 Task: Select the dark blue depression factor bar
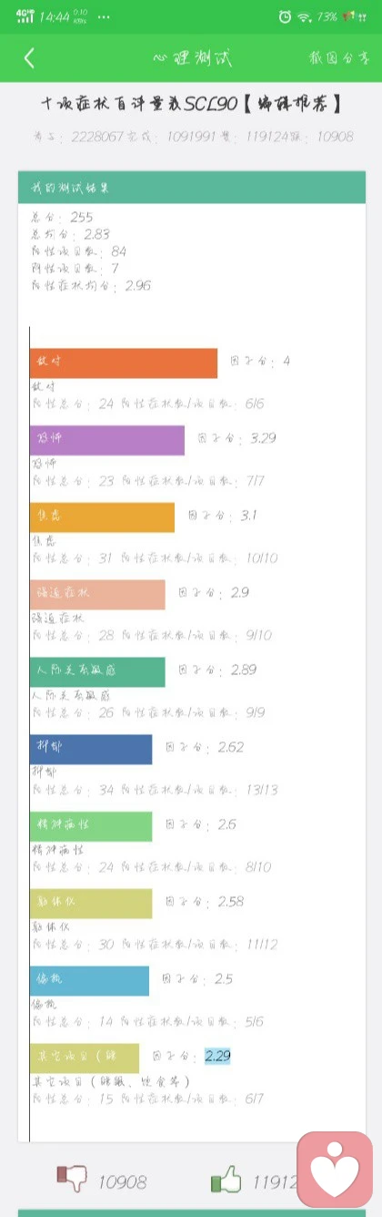(x=91, y=749)
